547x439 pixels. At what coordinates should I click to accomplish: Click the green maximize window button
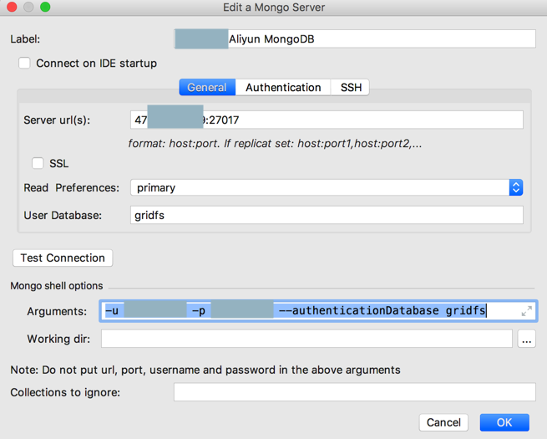pyautogui.click(x=45, y=8)
